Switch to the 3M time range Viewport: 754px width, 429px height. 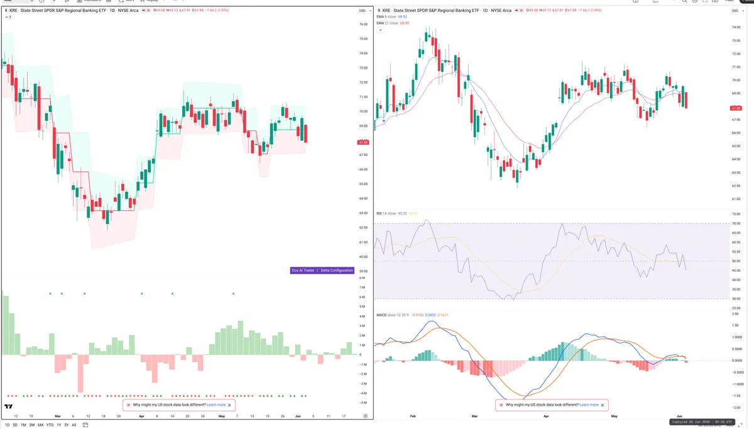31,425
